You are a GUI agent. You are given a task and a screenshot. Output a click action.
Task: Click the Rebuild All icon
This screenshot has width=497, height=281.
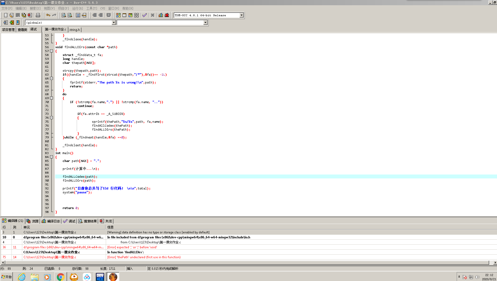pos(136,15)
